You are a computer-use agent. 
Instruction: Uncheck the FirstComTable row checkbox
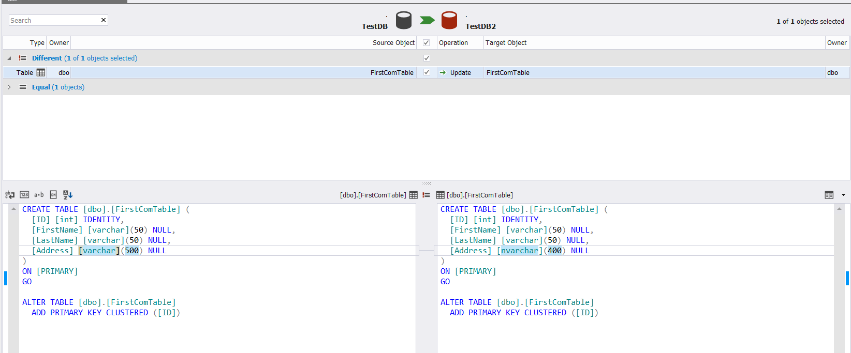pos(427,73)
